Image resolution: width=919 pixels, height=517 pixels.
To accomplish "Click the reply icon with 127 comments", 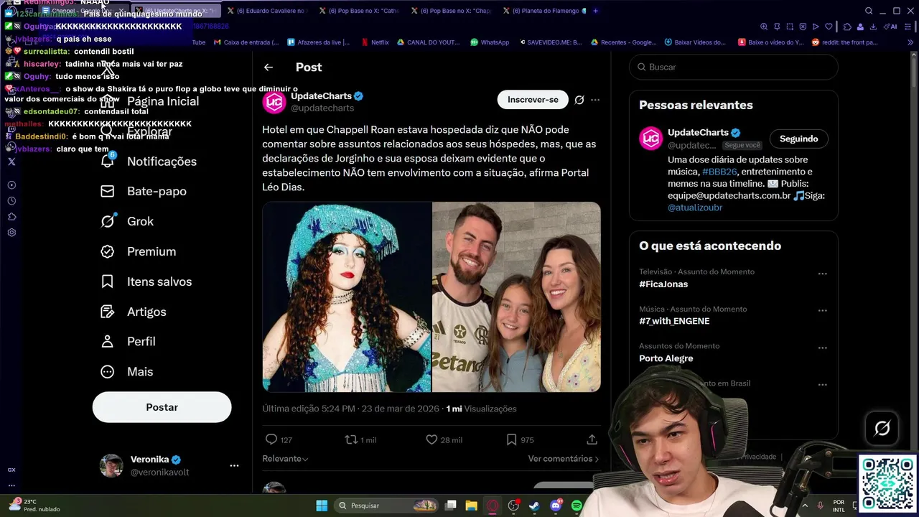I will [x=271, y=439].
